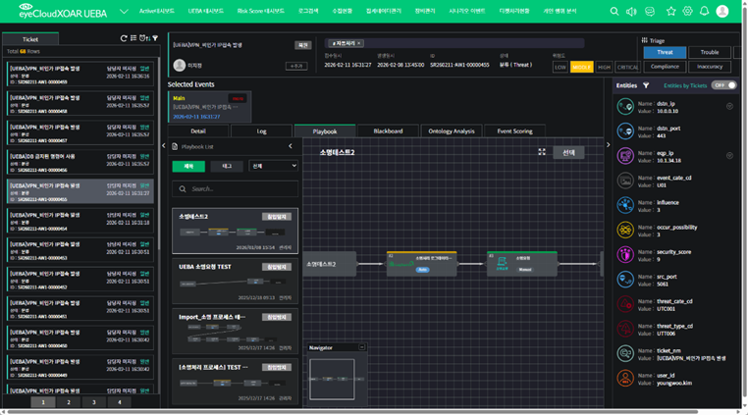748x415 pixels.
Task: Click the search magnifier icon in top bar
Action: pyautogui.click(x=614, y=12)
